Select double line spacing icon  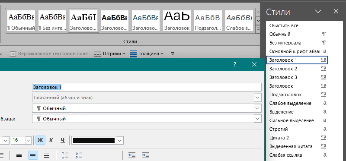click(x=47, y=155)
